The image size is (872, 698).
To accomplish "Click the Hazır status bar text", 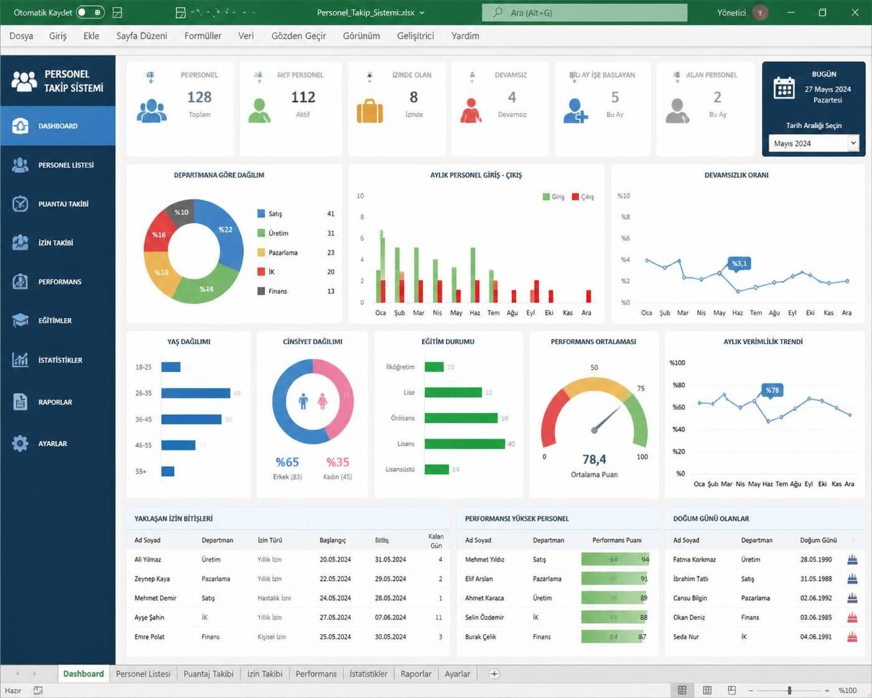I will click(13, 691).
